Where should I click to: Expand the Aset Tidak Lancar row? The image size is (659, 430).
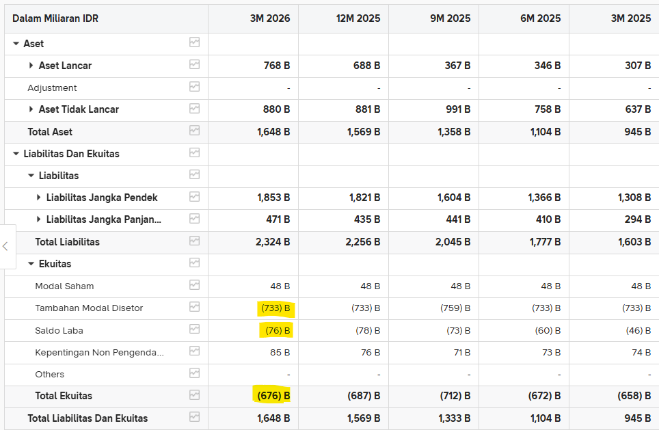[x=31, y=109]
